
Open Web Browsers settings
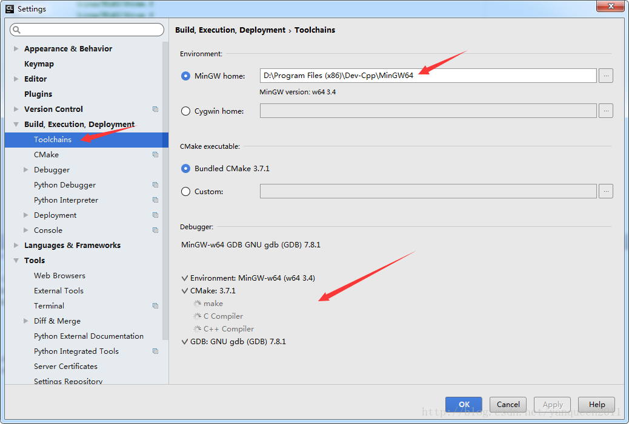pyautogui.click(x=59, y=275)
